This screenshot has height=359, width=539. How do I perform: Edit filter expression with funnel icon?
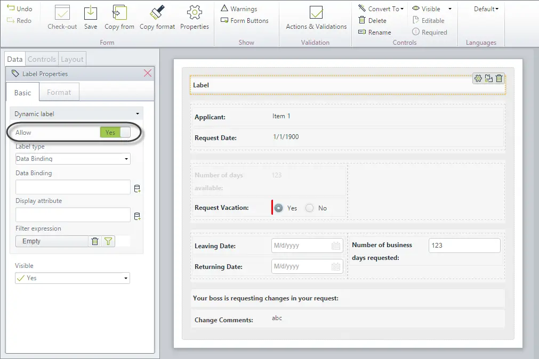coord(108,241)
